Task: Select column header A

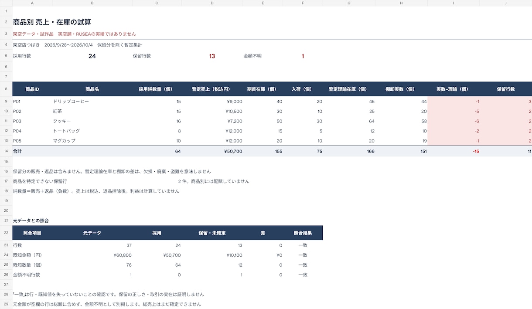Action: click(32, 3)
